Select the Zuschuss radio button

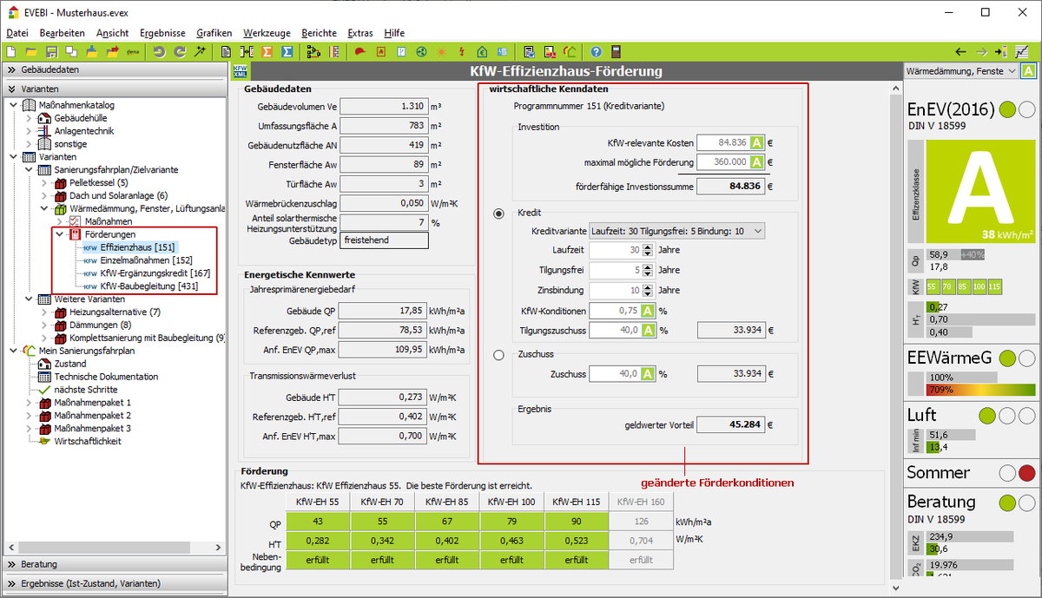pyautogui.click(x=498, y=355)
